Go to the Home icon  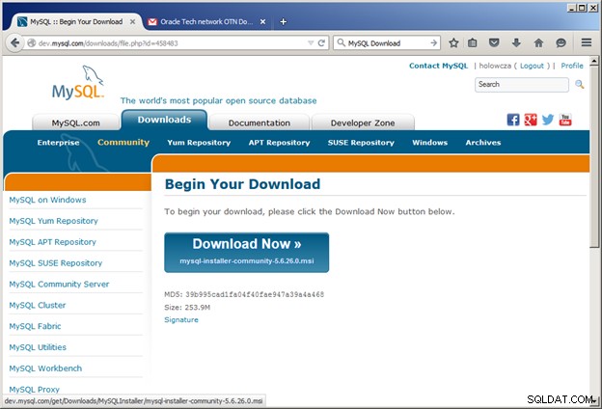click(538, 43)
